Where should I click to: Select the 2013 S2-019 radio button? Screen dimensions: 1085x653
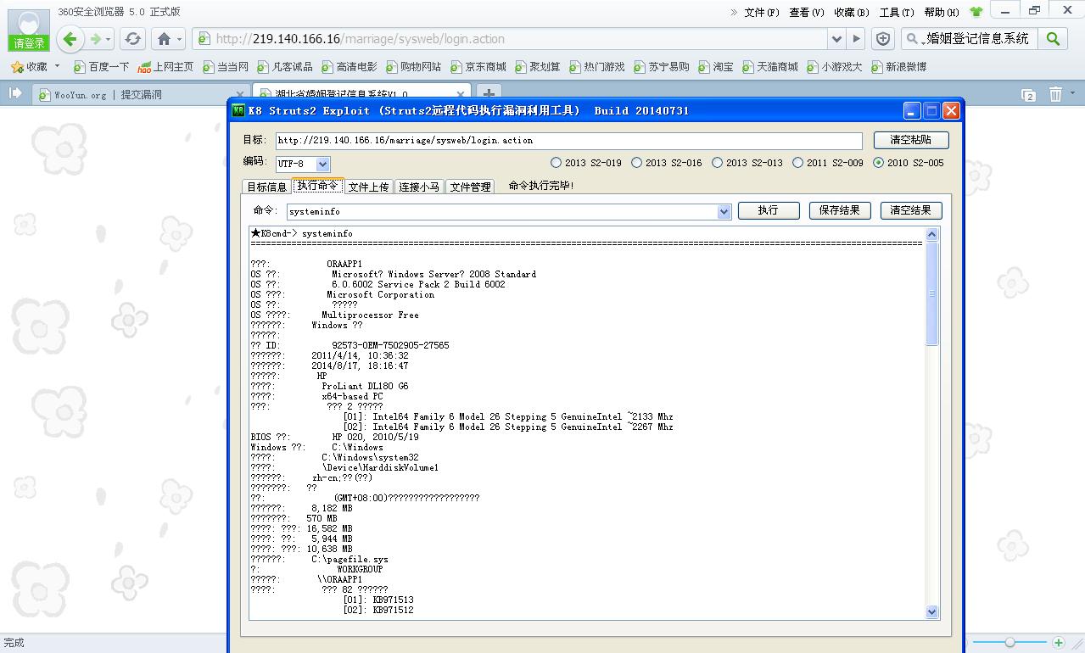coord(556,163)
